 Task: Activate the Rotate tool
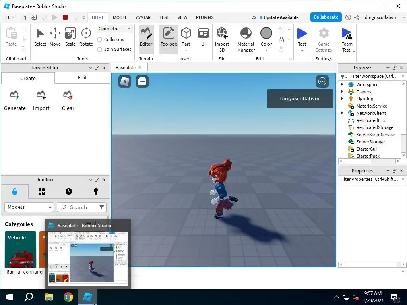point(86,37)
